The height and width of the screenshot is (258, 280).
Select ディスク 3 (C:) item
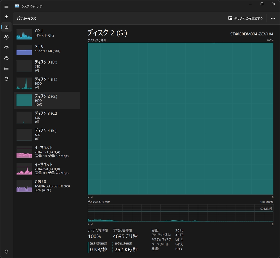47,117
